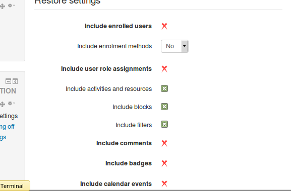Image resolution: width=291 pixels, height=191 pixels.
Task: Toggle Include filters checkbox
Action: (x=164, y=124)
